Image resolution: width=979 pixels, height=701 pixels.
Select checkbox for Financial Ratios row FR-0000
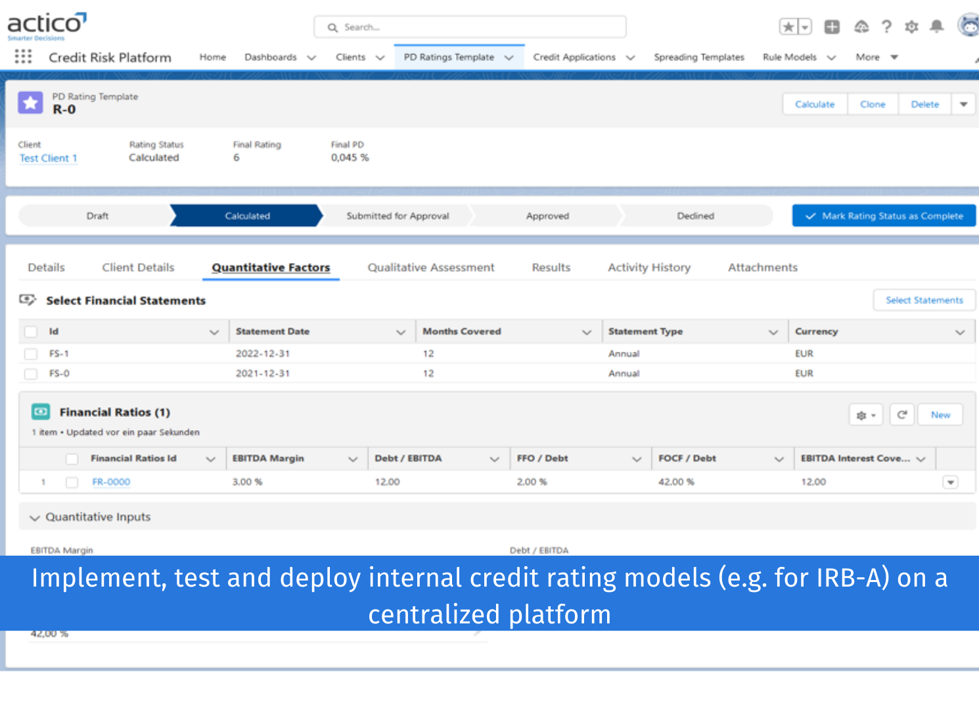(72, 481)
